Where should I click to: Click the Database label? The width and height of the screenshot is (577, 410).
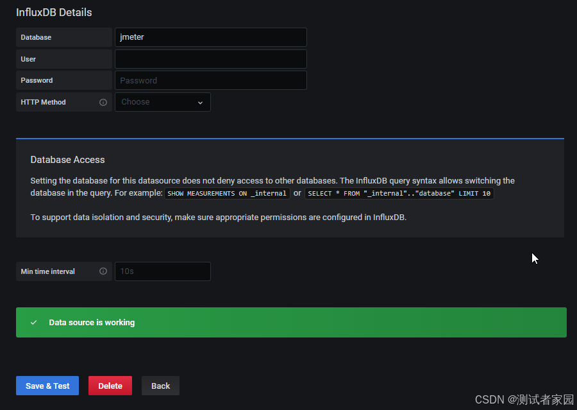(36, 37)
